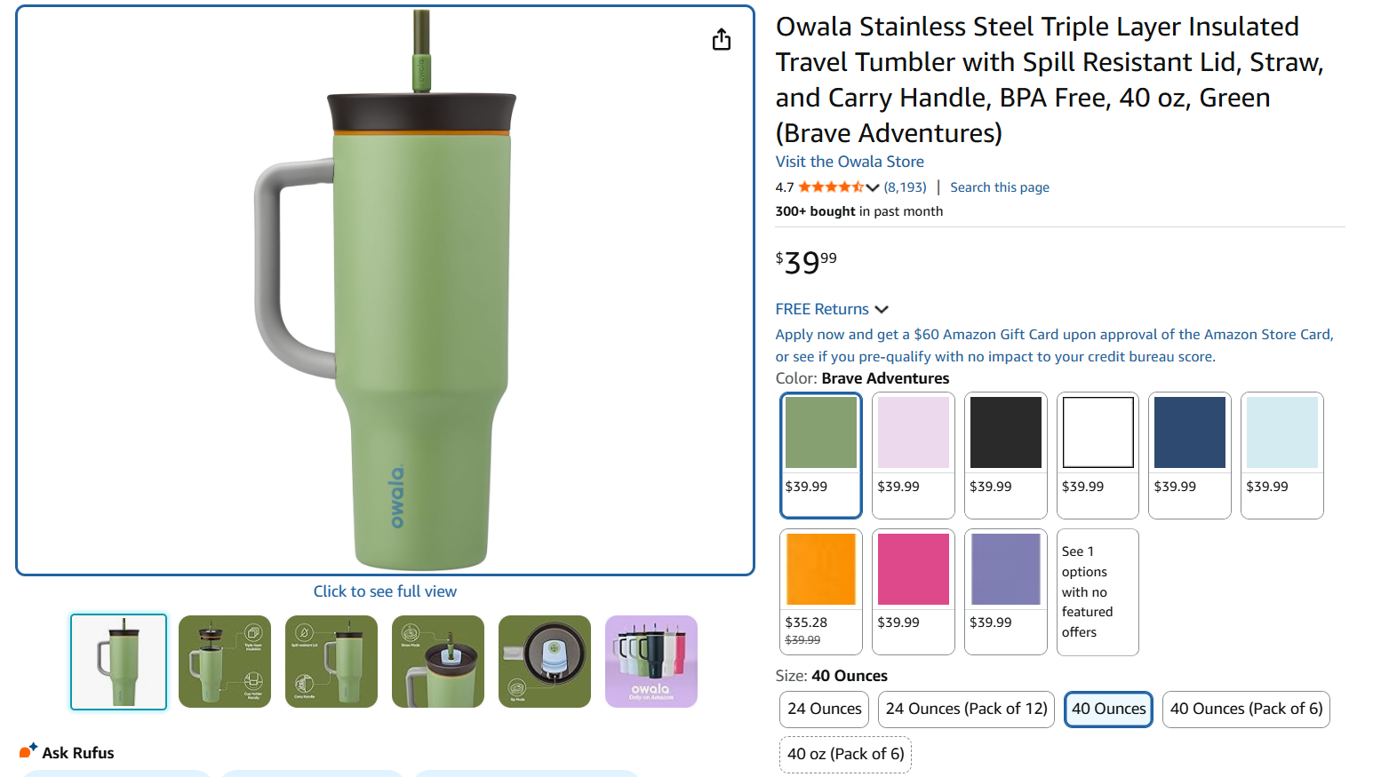Pick the purple color variant
1373x777 pixels.
tap(1005, 569)
